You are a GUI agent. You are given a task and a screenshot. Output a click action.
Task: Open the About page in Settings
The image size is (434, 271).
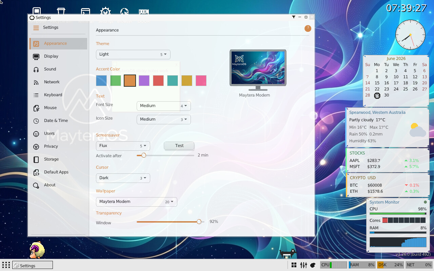click(58, 185)
